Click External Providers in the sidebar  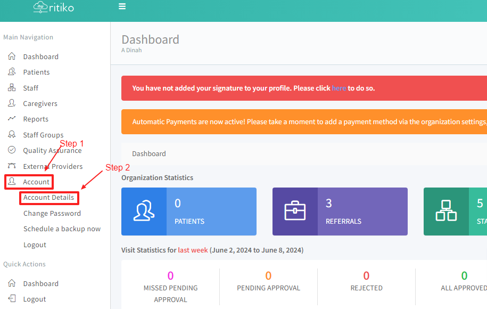coord(53,166)
